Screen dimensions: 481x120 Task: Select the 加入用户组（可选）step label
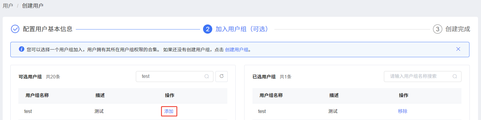click(242, 29)
